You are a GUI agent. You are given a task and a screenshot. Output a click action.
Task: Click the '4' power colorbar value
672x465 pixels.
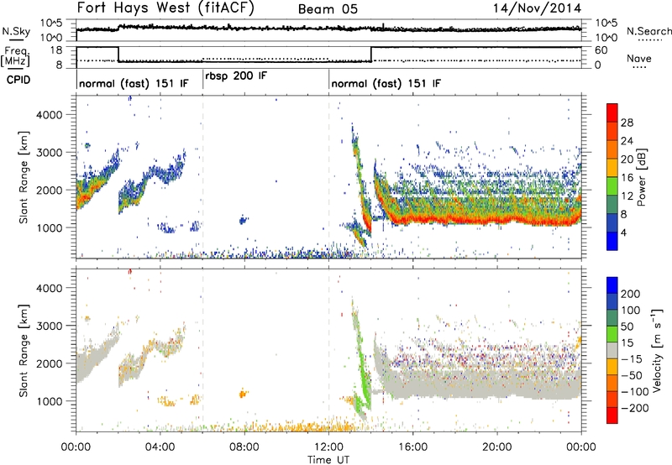pos(624,233)
